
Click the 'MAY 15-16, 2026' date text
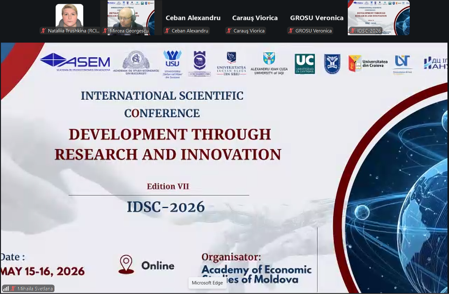pyautogui.click(x=43, y=271)
